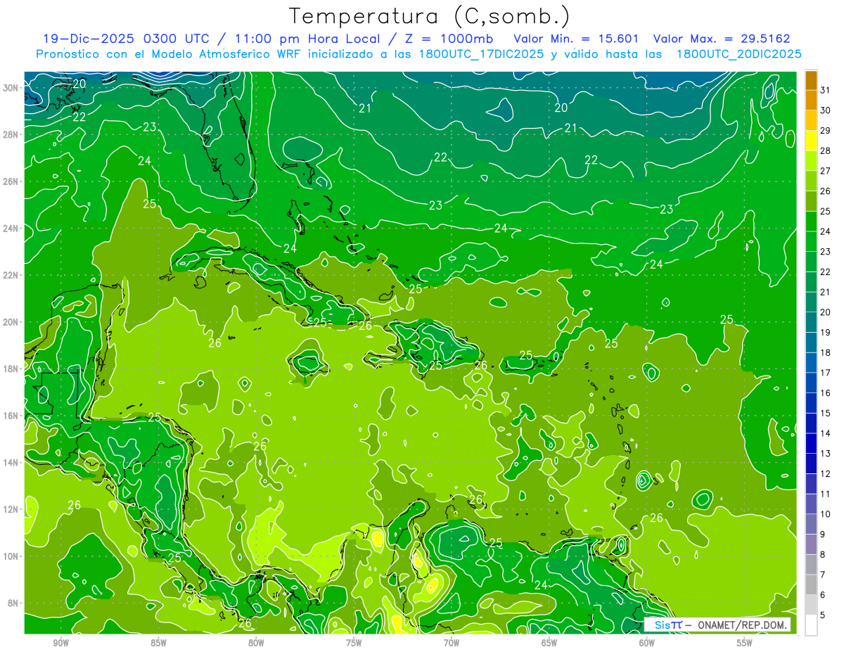Click the green color bar segment between 23 and 24

point(811,242)
